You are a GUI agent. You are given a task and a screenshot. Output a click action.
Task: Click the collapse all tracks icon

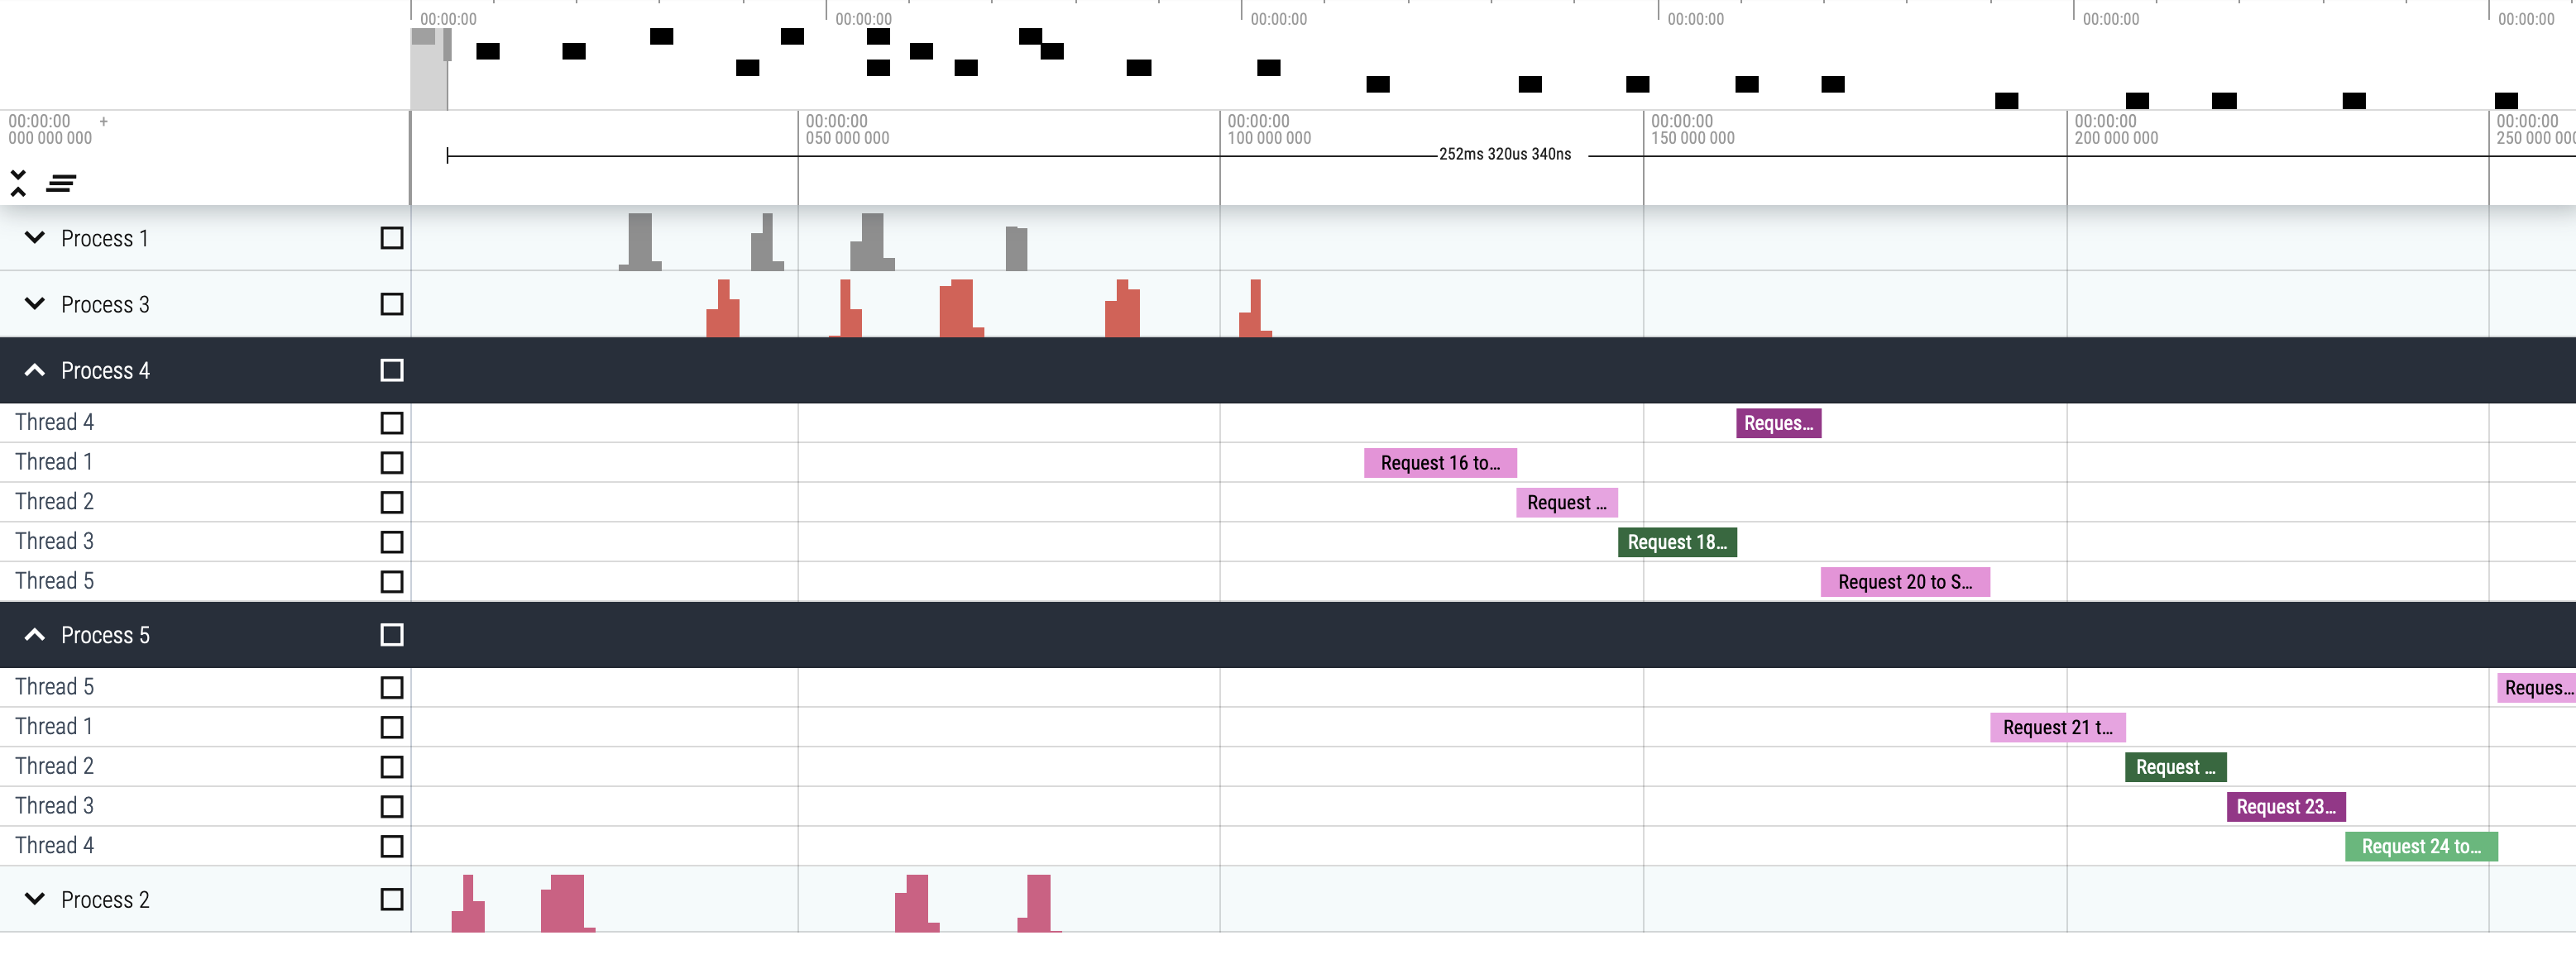click(x=18, y=183)
